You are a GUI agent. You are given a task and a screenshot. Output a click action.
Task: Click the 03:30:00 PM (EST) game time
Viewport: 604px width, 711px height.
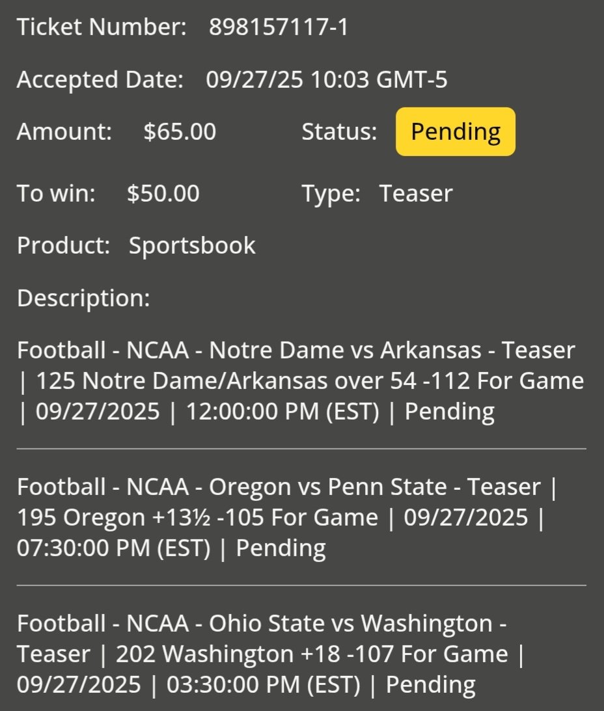[x=263, y=684]
